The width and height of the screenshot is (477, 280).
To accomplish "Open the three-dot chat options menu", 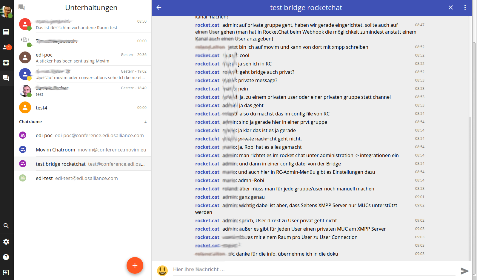I will 465,7.
